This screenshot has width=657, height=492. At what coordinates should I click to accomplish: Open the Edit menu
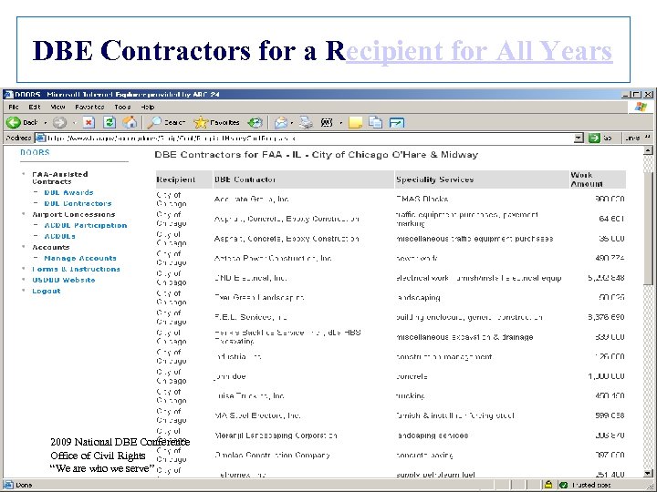35,108
